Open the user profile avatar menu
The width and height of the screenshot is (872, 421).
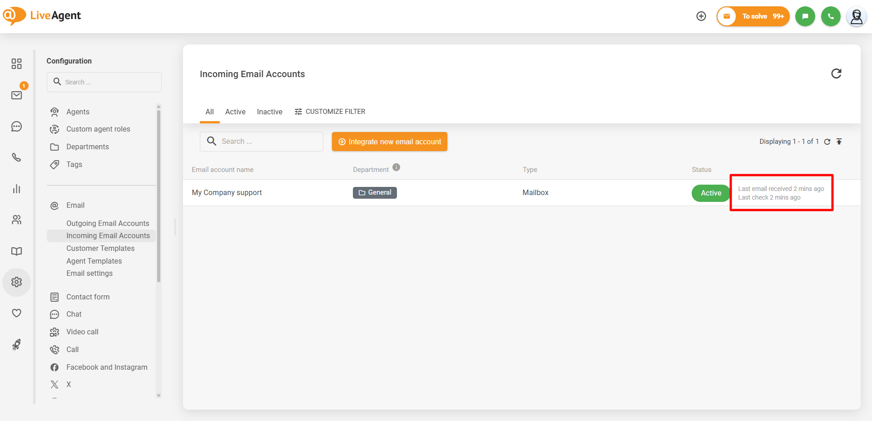click(x=856, y=17)
